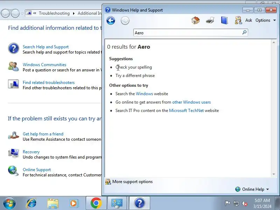280x210 pixels.
Task: Close Windows Help and Support window
Action: pyautogui.click(x=271, y=10)
